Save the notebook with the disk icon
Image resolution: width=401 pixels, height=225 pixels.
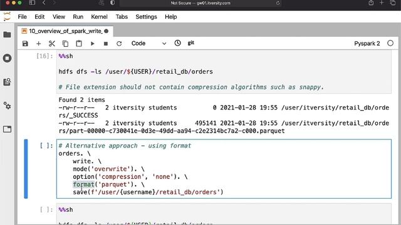[25, 44]
